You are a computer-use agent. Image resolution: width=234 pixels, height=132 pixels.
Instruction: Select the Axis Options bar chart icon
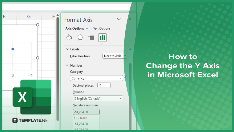tap(102, 38)
